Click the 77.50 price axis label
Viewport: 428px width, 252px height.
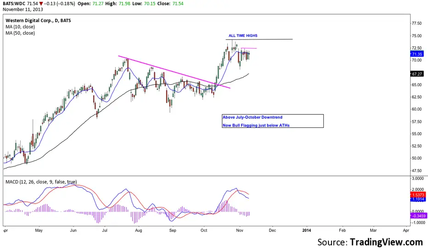417,23
